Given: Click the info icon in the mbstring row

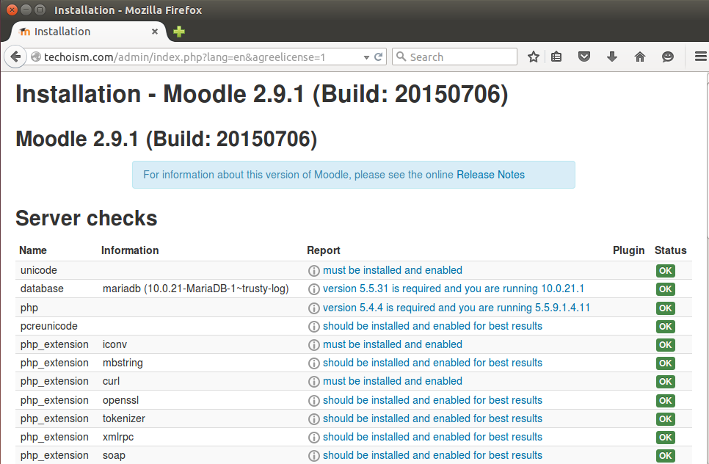Looking at the screenshot, I should (x=314, y=363).
